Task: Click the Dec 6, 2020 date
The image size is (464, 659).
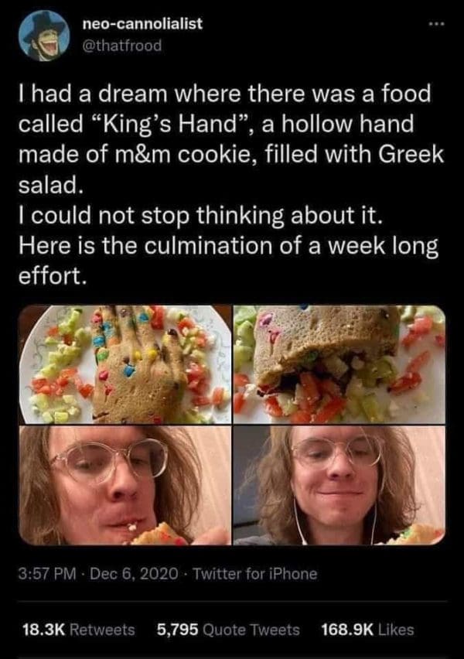Action: [134, 574]
